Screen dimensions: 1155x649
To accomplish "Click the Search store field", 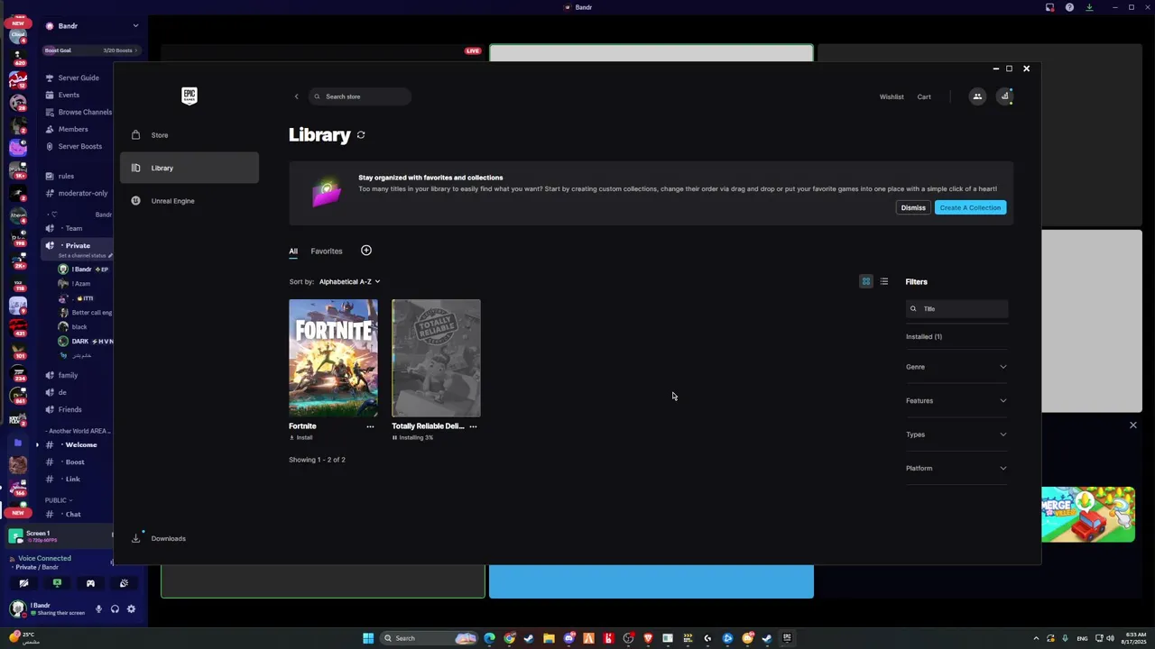I will pos(360,96).
